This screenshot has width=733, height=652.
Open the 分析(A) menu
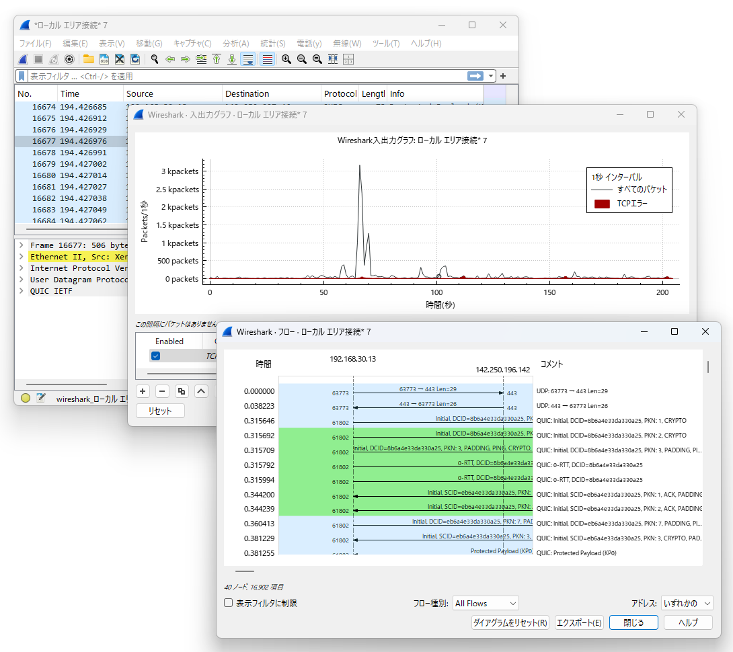236,44
